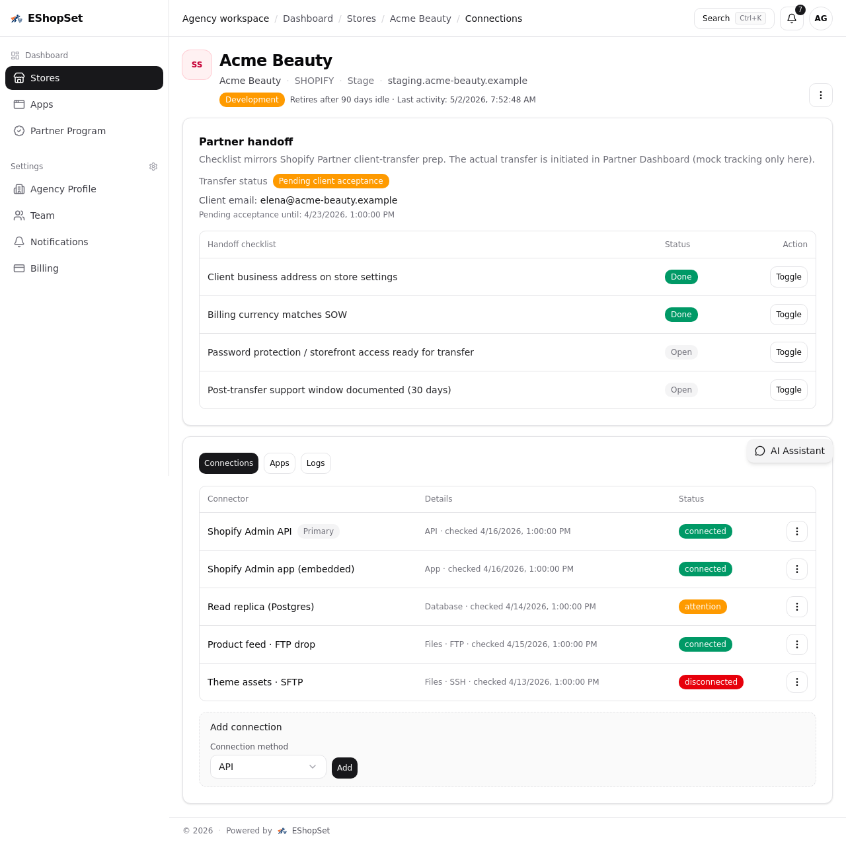Click the Notifications bell icon in sidebar
846x844 pixels.
pyautogui.click(x=19, y=242)
